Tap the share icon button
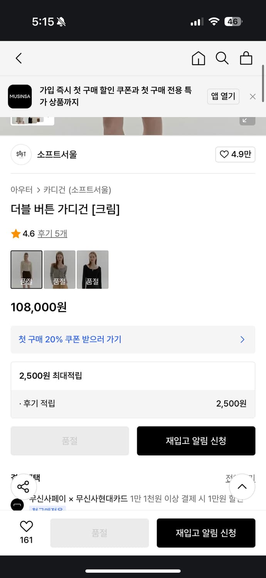Screen dimensions: 266x578 pyautogui.click(x=23, y=487)
